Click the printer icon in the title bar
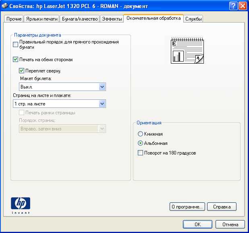 pos(5,6)
